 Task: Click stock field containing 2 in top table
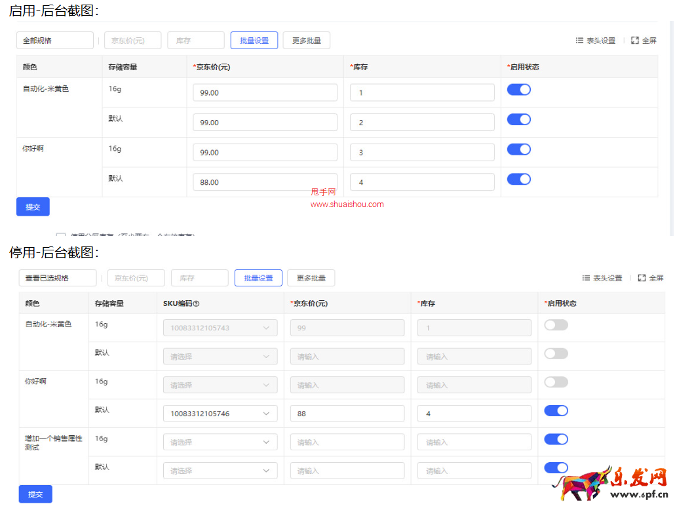coord(422,123)
